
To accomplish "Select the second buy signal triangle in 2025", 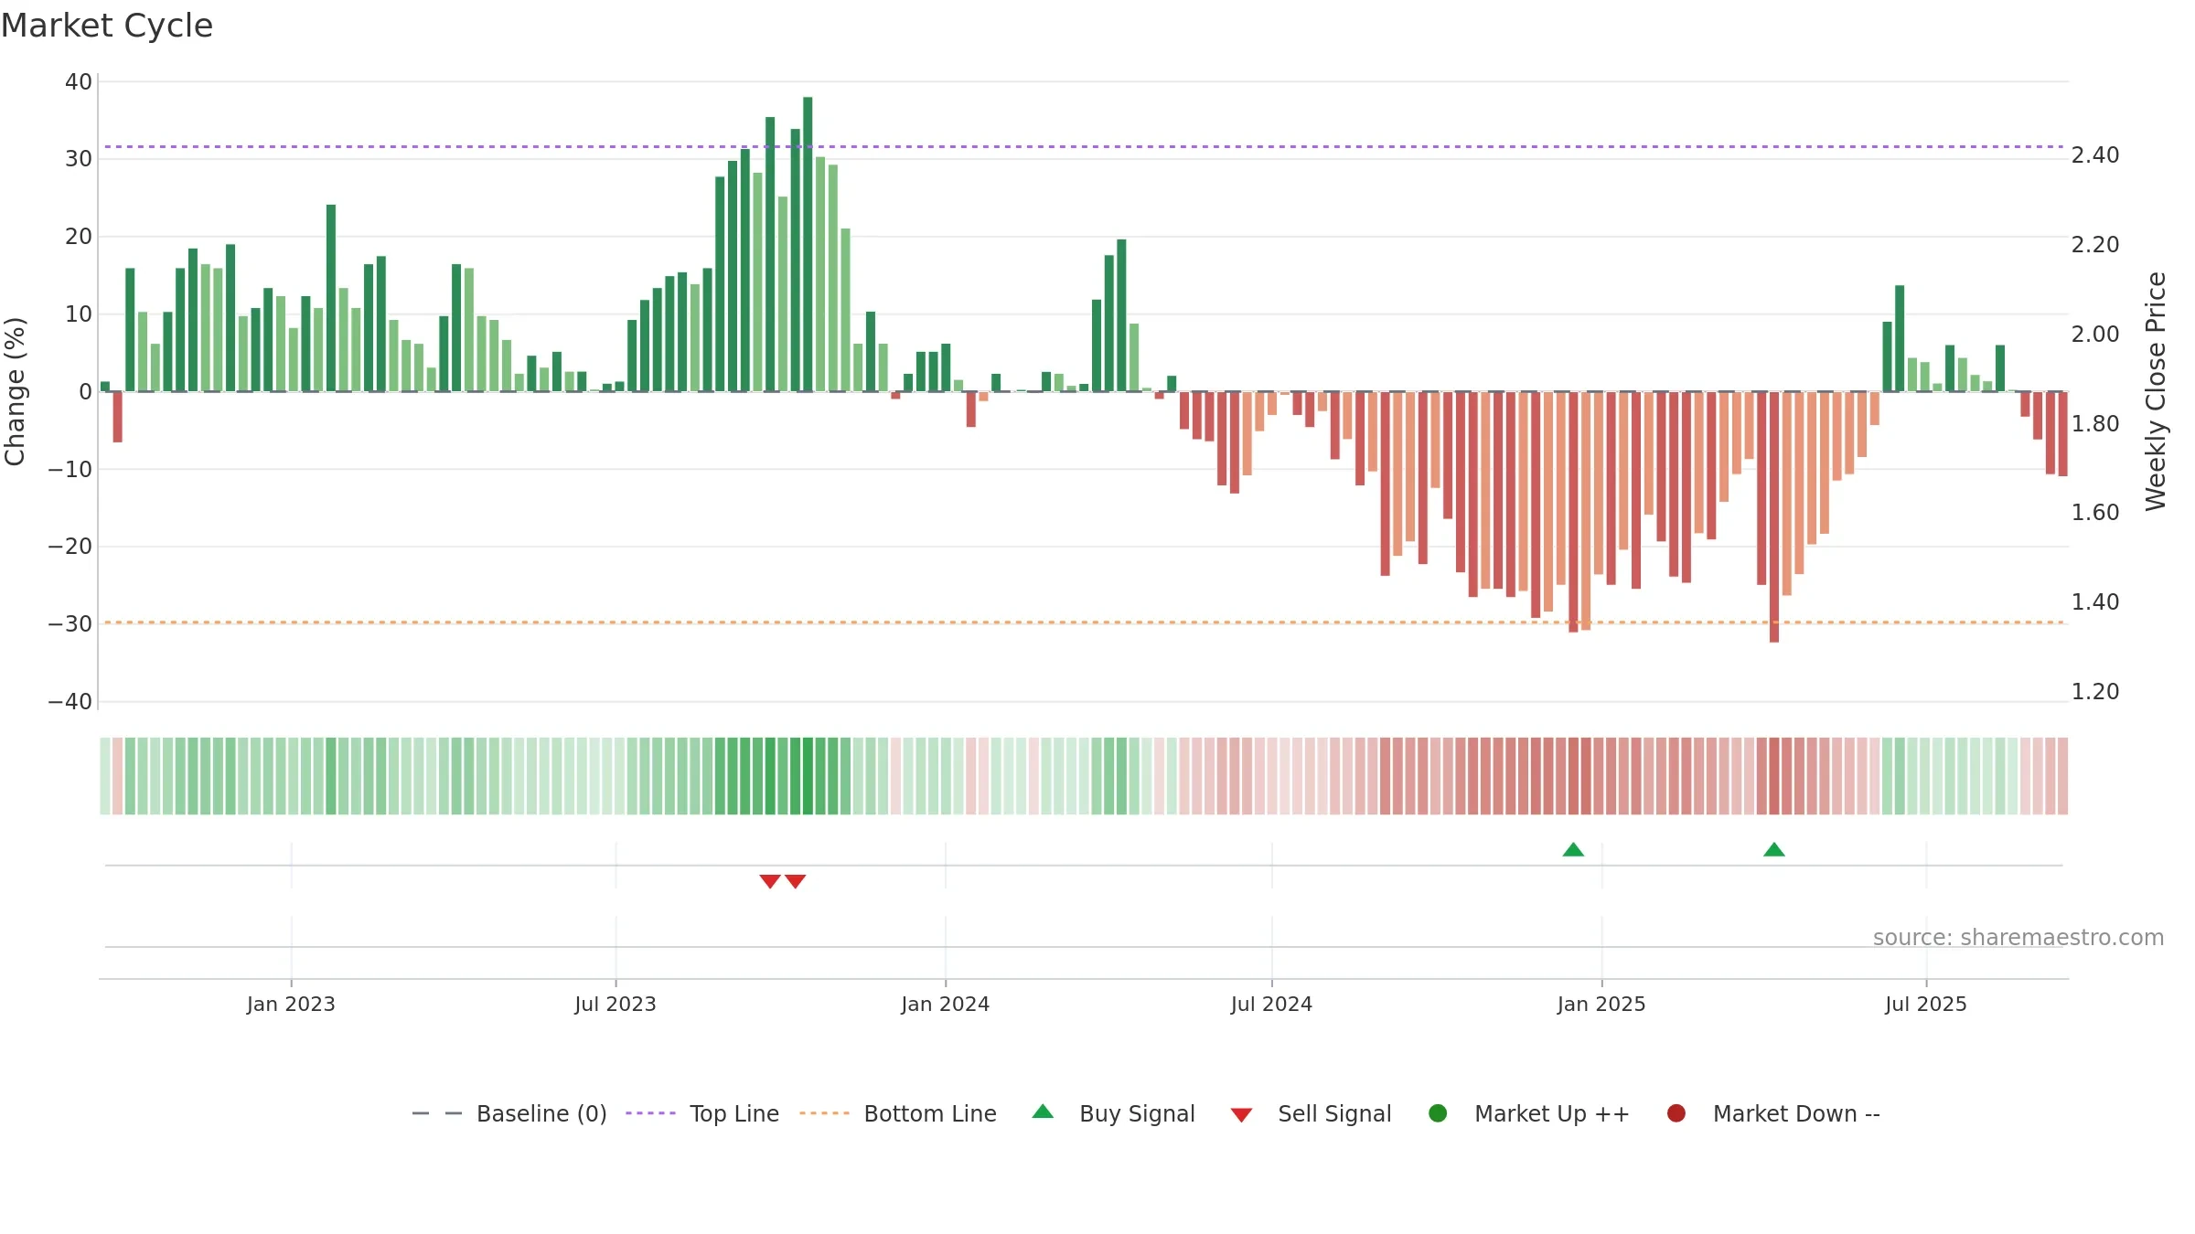I will (1774, 849).
